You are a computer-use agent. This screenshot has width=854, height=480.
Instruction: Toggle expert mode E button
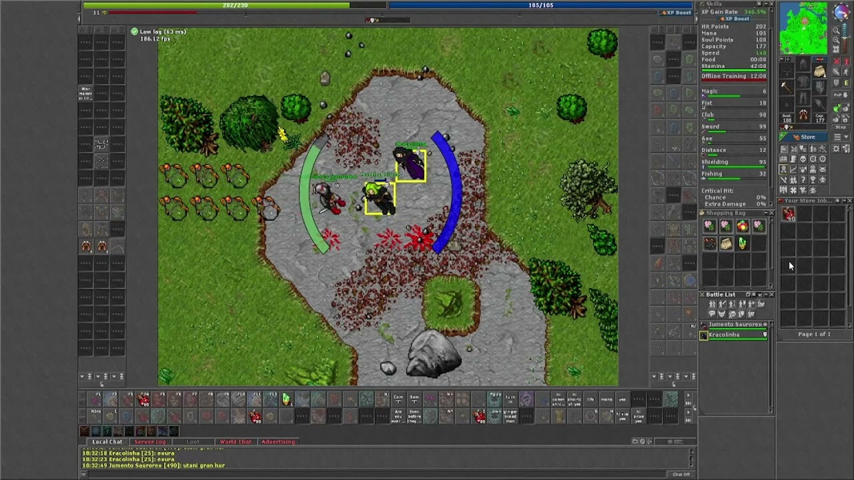tap(847, 83)
